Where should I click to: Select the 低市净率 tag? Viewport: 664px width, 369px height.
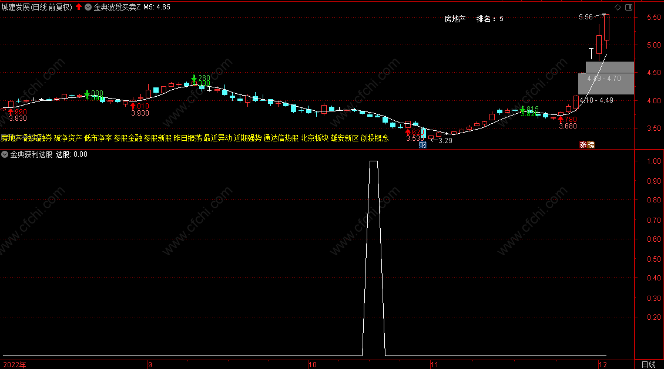[98, 138]
